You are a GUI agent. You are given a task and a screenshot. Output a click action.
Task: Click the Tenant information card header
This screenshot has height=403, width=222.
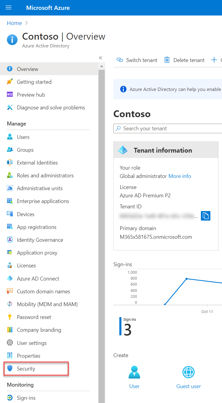(166, 150)
